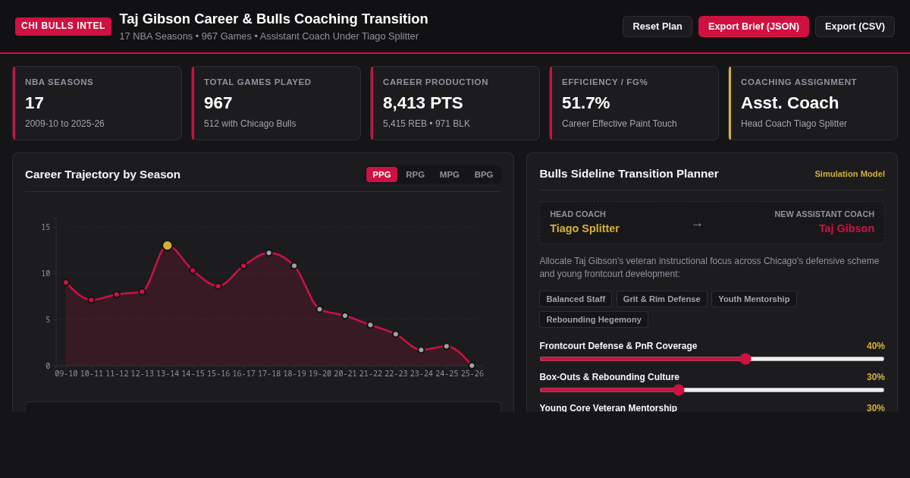
Task: Click the Career Trajectory by Season heading
Action: pyautogui.click(x=102, y=175)
